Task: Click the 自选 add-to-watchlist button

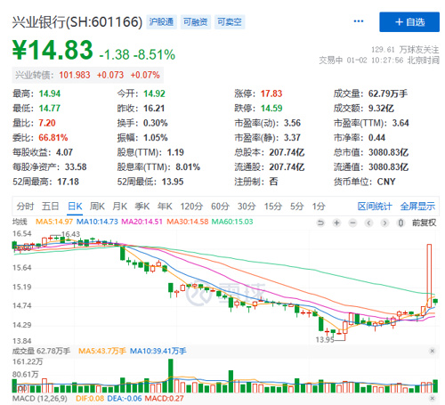Action: (x=409, y=22)
